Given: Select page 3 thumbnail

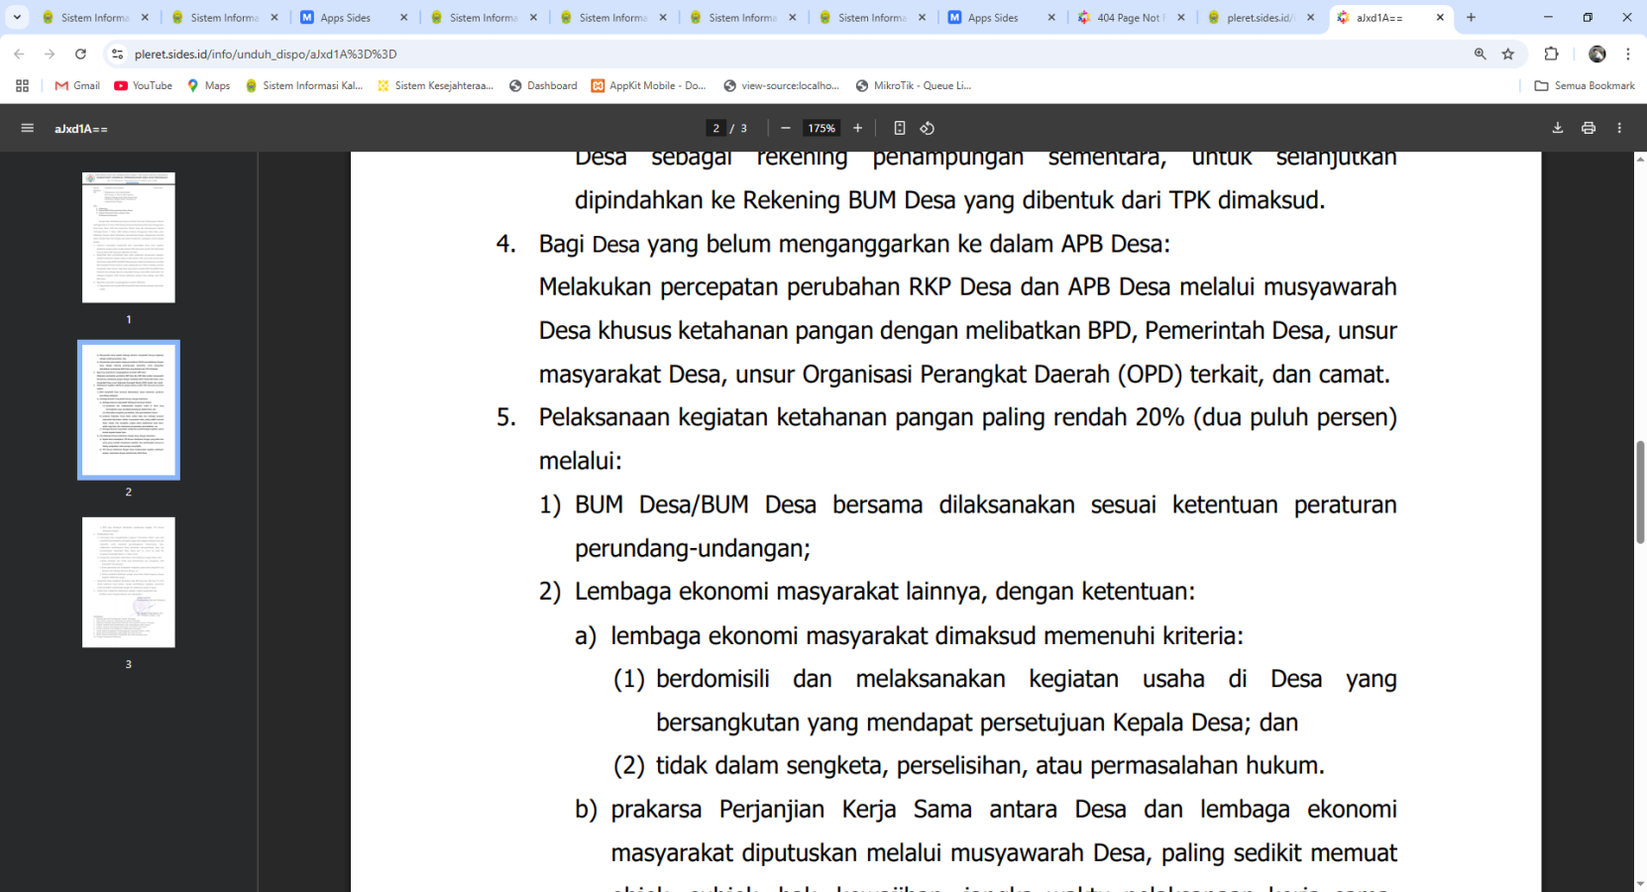Looking at the screenshot, I should click(129, 582).
